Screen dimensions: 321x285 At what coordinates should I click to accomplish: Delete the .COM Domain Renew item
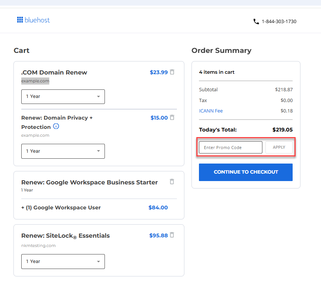(x=172, y=72)
